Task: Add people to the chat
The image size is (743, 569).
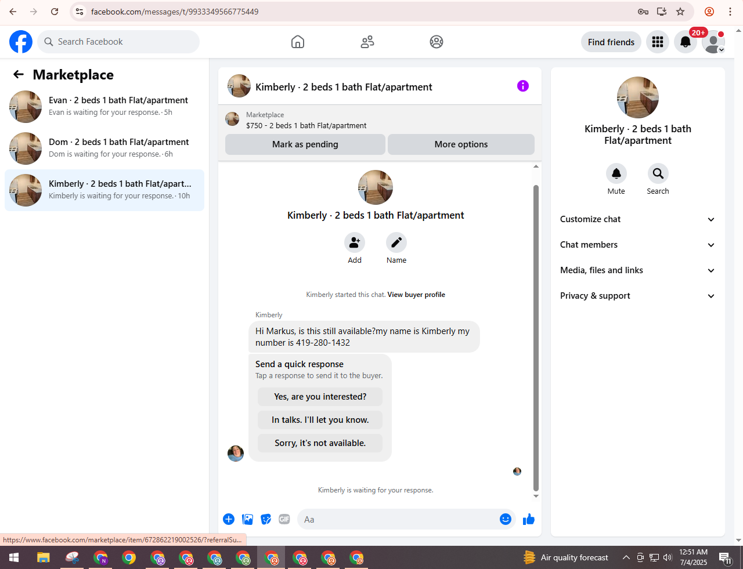Action: point(355,242)
